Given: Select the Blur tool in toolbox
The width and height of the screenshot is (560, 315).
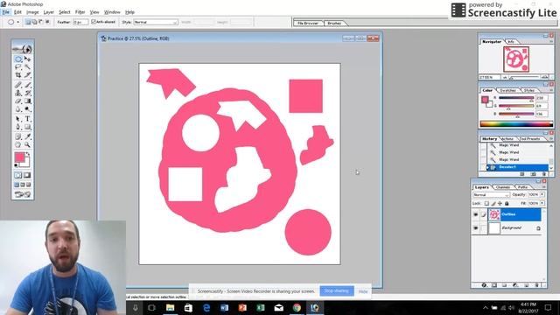Looking at the screenshot, I should coord(18,108).
